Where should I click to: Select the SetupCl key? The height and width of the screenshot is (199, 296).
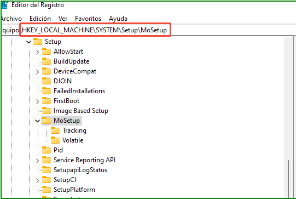pos(65,180)
